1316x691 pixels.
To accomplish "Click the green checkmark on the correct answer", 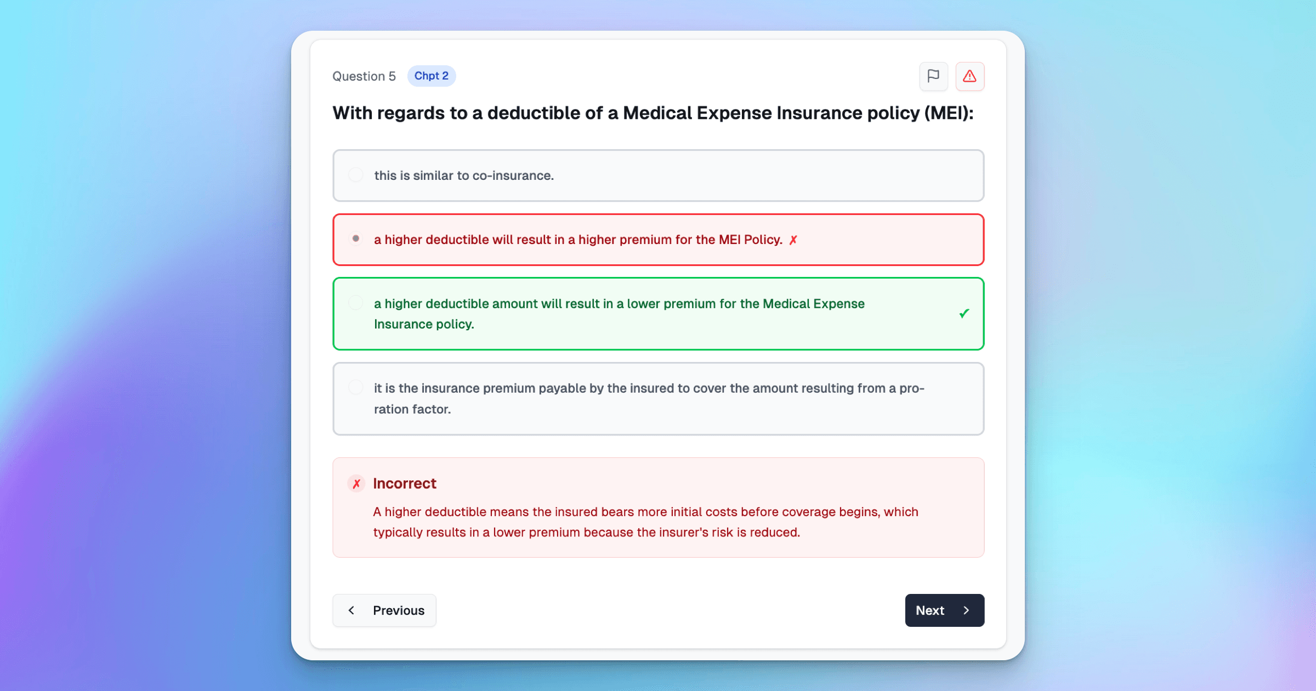I will tap(963, 313).
